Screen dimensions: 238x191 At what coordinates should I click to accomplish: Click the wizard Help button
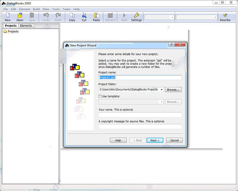point(118,140)
